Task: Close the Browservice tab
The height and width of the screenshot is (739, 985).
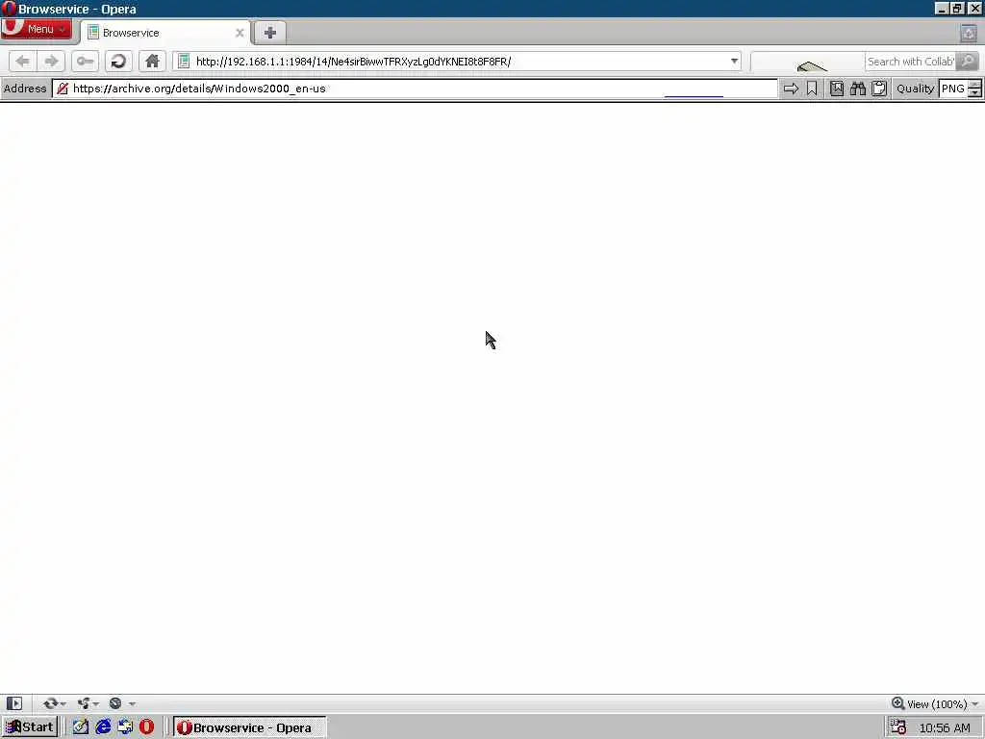Action: point(240,33)
